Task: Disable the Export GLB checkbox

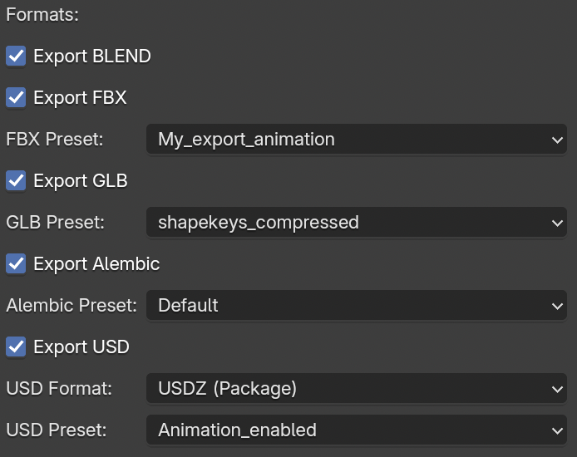Action: coord(16,181)
